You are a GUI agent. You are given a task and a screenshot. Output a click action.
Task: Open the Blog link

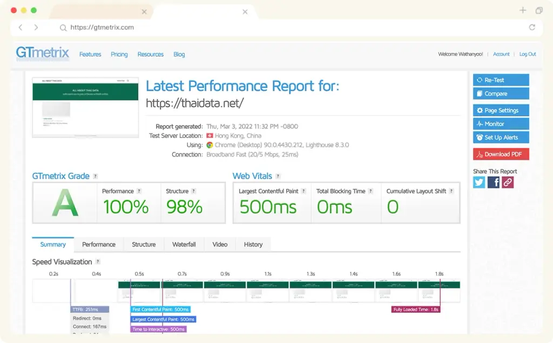coord(179,54)
